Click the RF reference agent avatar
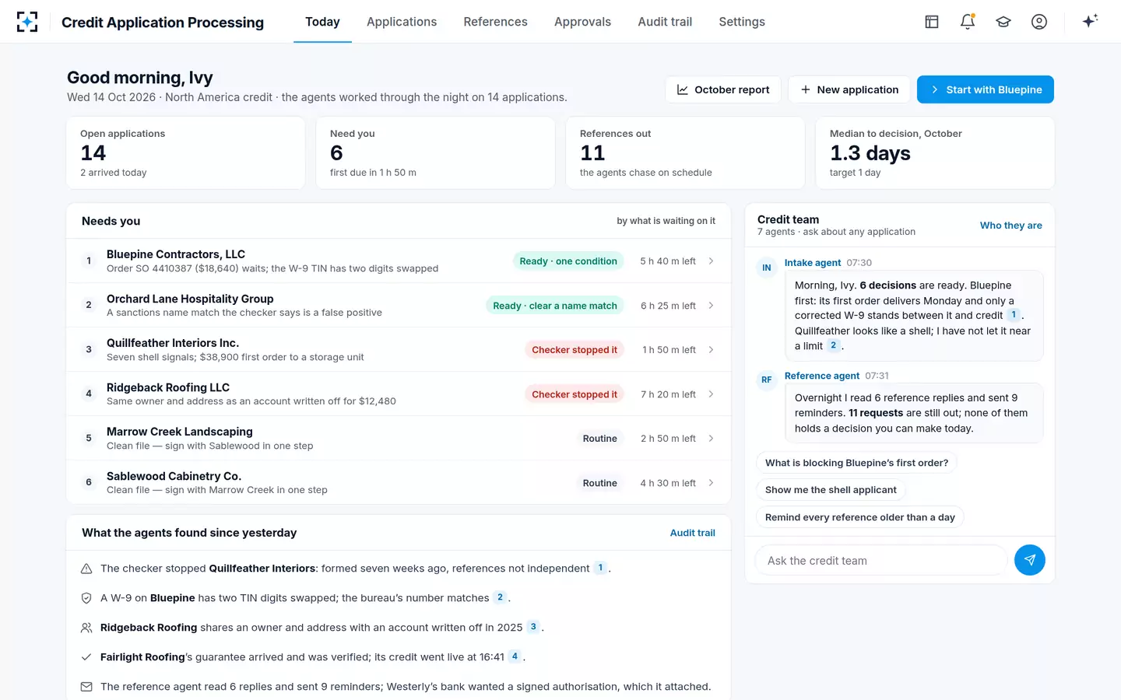 click(x=767, y=380)
